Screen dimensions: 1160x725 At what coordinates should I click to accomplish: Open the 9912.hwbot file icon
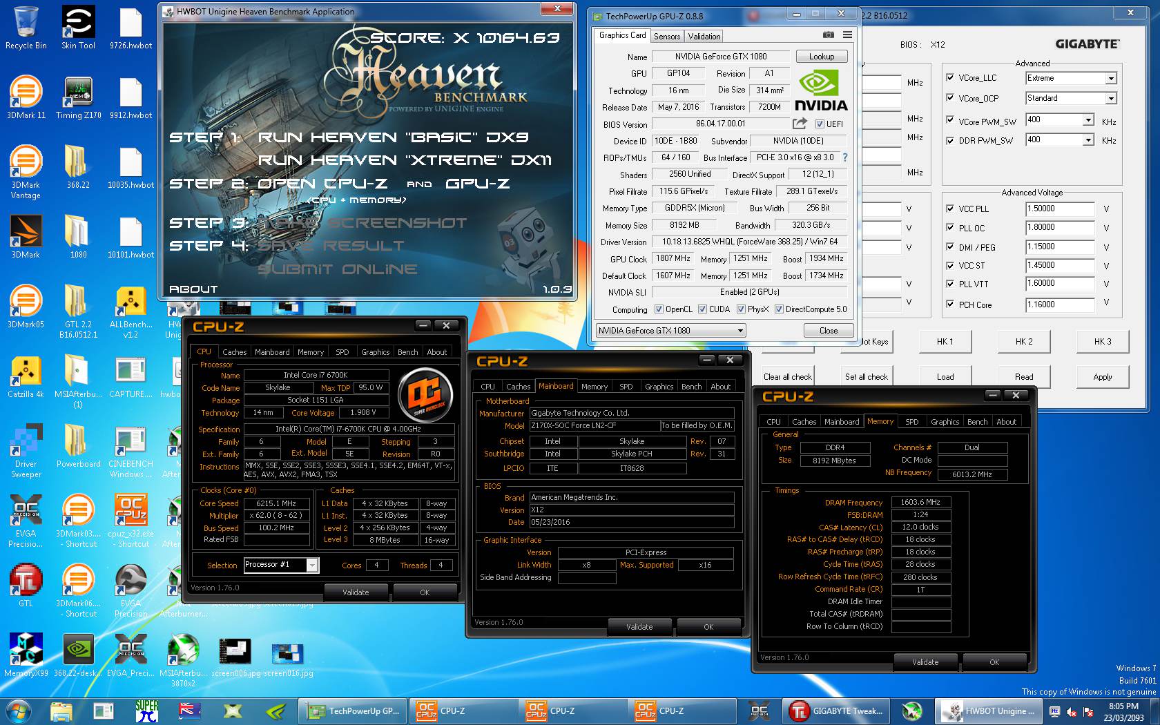tap(130, 97)
